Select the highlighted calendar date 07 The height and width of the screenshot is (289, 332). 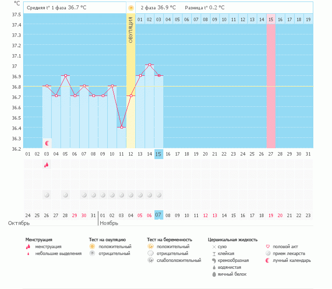click(158, 215)
